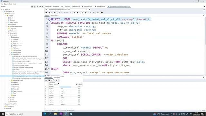Open the Tools menu
The width and height of the screenshot is (206, 116).
tap(10, 4)
